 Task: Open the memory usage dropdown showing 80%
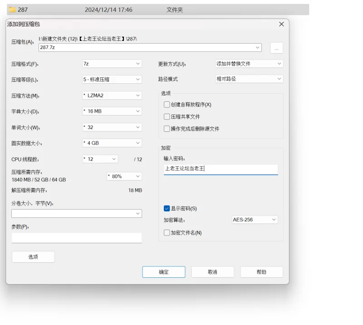[x=124, y=176]
